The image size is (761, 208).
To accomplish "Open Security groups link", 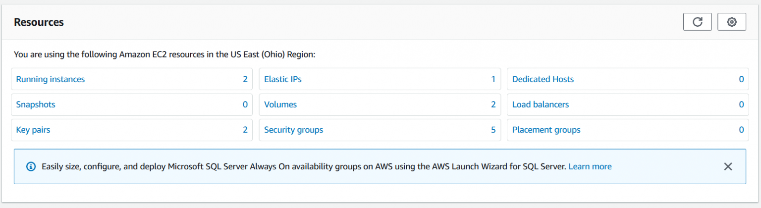I will pos(294,130).
